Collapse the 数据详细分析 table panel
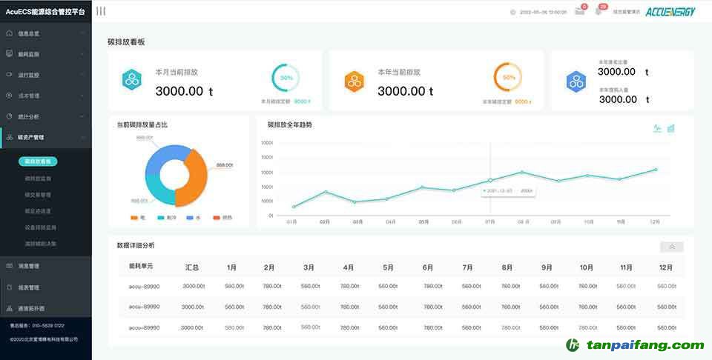This screenshot has height=360, width=712. pos(671,247)
